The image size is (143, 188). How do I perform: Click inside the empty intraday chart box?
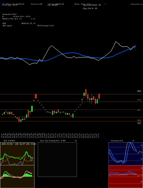(x=57, y=160)
